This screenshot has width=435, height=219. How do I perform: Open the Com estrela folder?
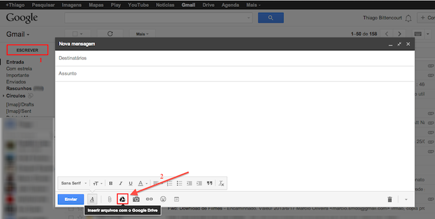pyautogui.click(x=19, y=69)
